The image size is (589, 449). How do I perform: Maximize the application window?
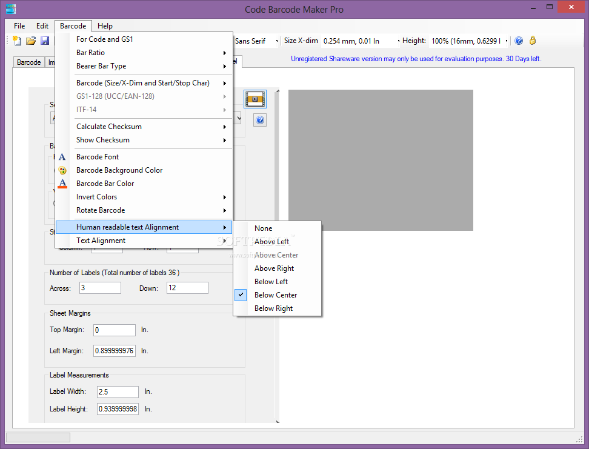(x=550, y=7)
